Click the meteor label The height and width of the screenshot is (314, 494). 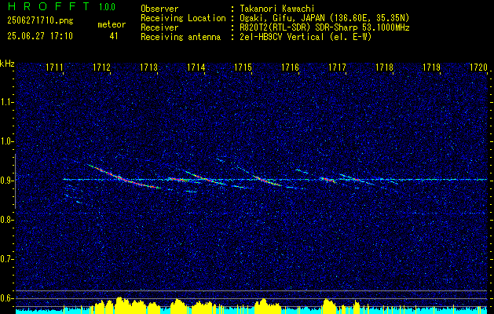pos(112,24)
